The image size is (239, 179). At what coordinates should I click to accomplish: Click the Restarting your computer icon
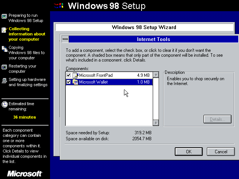(x=4, y=67)
